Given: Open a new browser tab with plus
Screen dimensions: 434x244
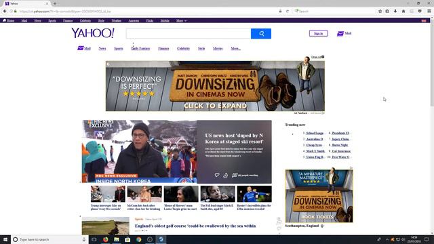Looking at the screenshot, I should pyautogui.click(x=55, y=3).
